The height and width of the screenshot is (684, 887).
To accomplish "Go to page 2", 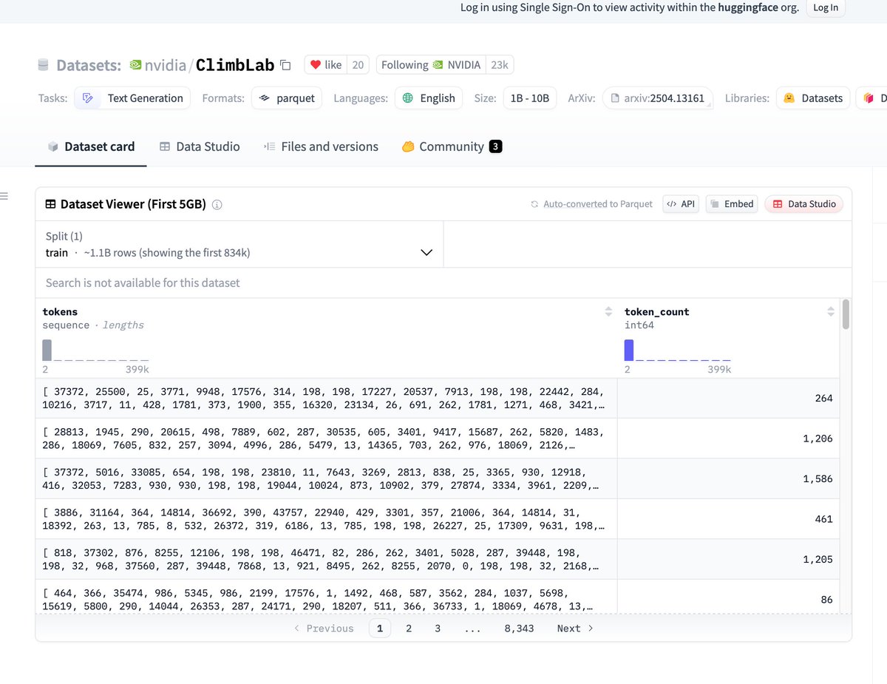I will 409,629.
